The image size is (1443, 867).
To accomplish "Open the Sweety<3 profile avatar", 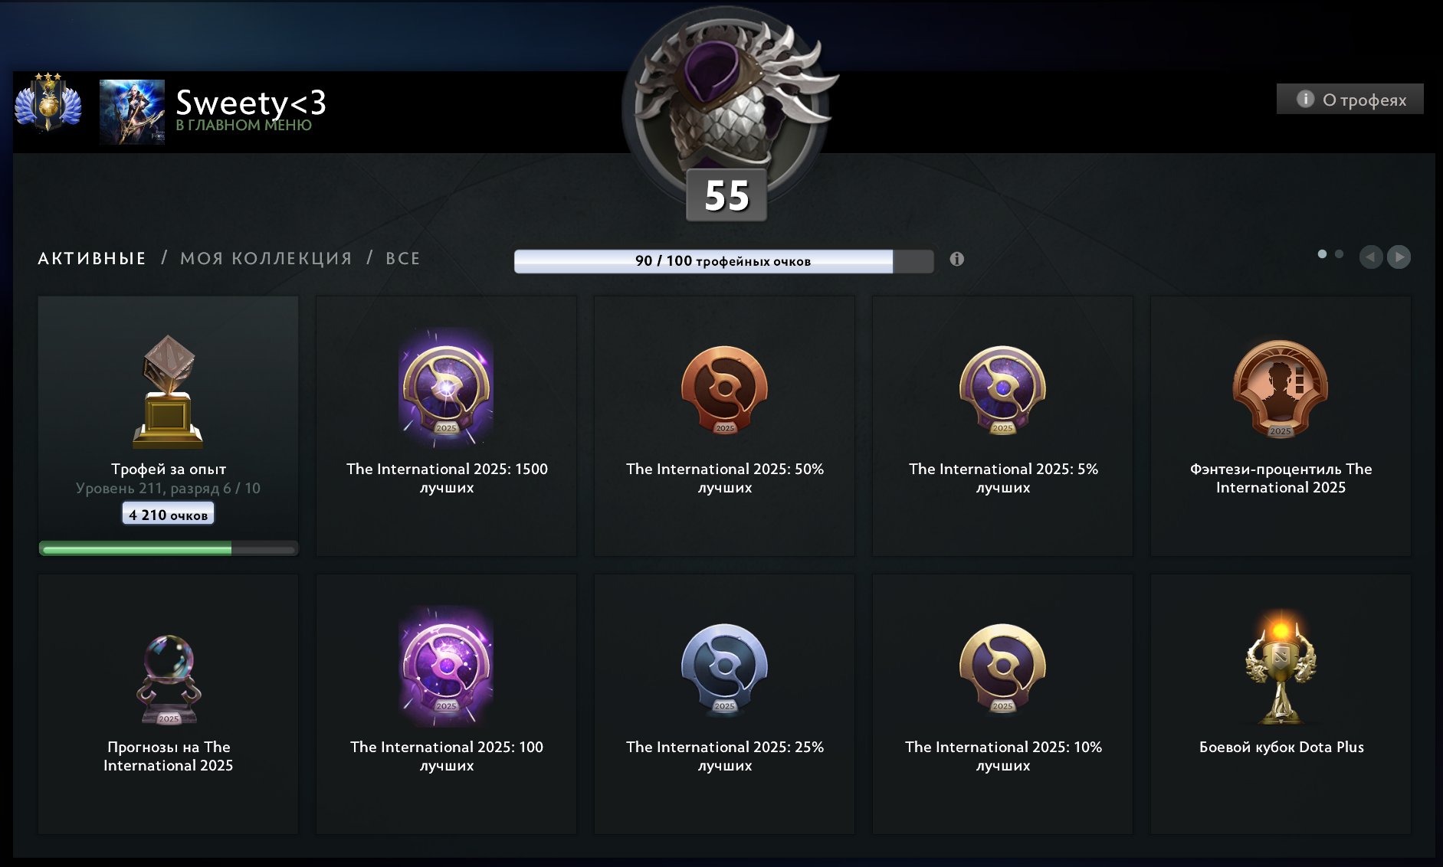I will tap(132, 112).
